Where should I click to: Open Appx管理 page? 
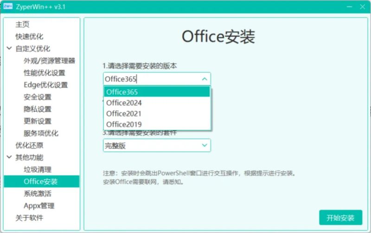(39, 206)
